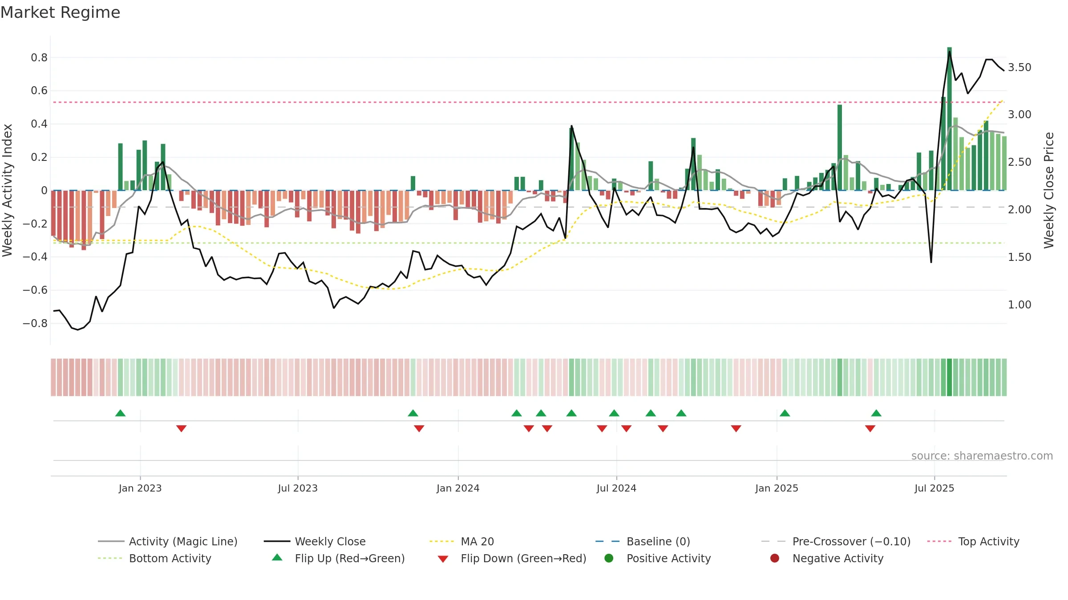Toggle Pre-Crossover (−0.10) legend entry
This screenshot has width=1068, height=600.
[x=836, y=541]
